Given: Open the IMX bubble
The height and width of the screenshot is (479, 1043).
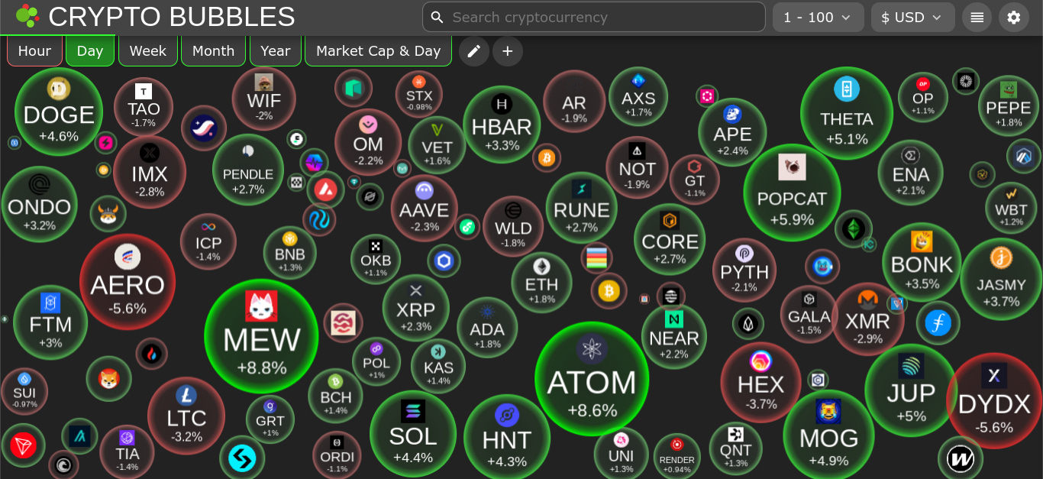Looking at the screenshot, I should point(150,172).
